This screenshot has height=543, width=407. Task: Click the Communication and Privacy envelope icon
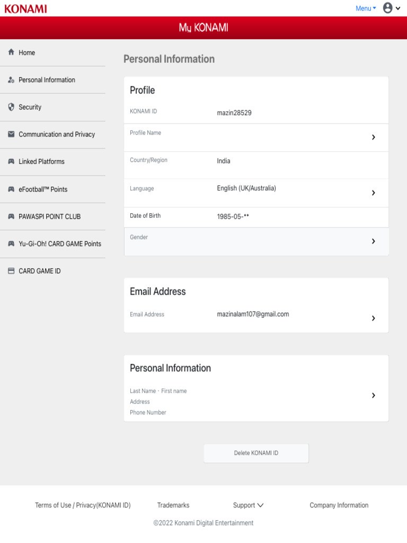pyautogui.click(x=11, y=134)
